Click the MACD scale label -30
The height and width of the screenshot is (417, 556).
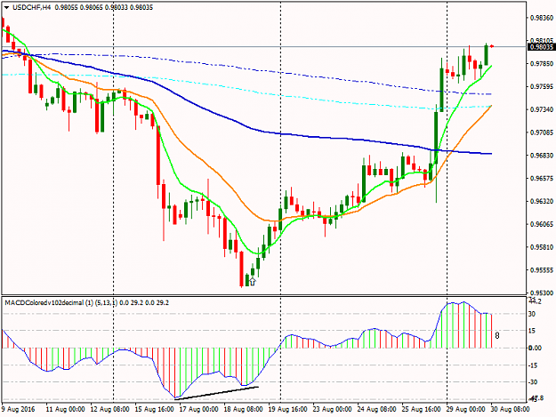click(x=532, y=382)
